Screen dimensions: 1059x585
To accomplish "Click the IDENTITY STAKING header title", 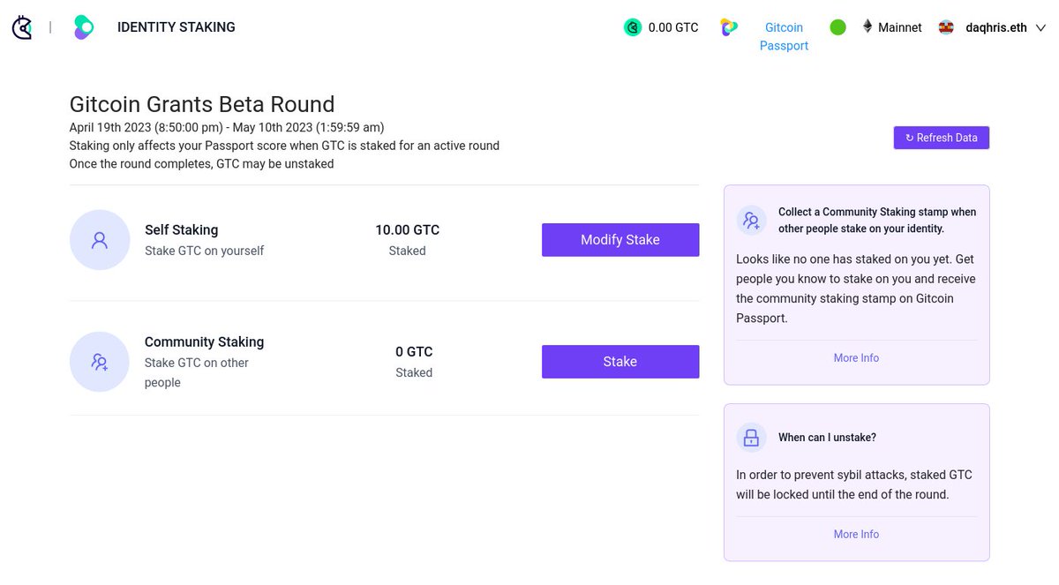I will pos(176,27).
